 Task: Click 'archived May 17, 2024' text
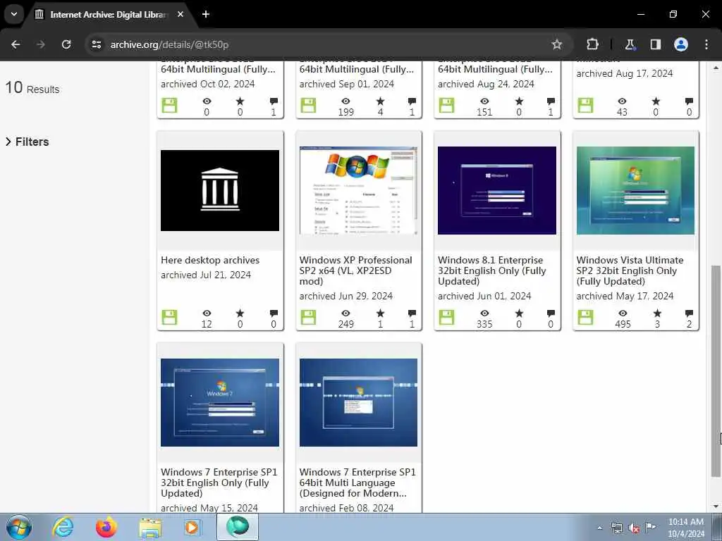625,297
